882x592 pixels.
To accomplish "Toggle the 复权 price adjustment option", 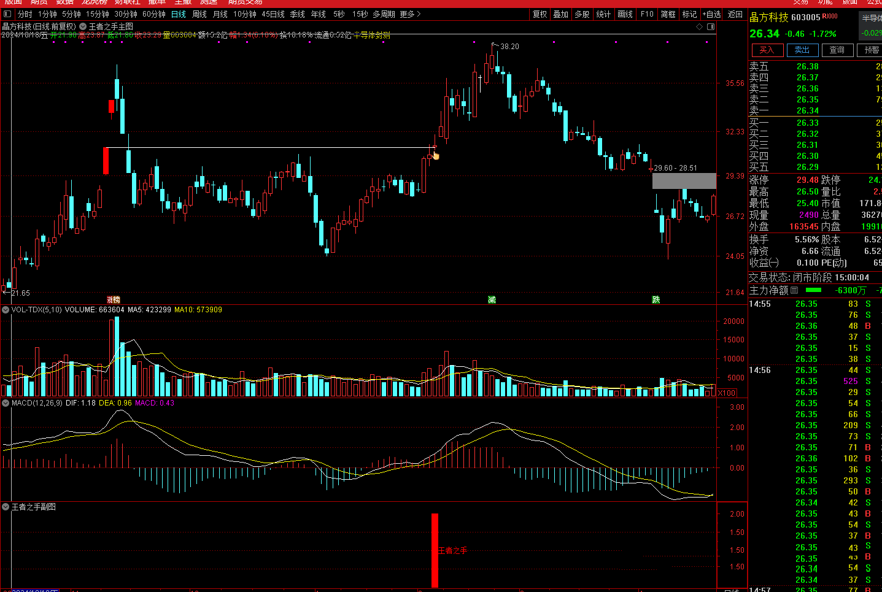I will click(540, 14).
